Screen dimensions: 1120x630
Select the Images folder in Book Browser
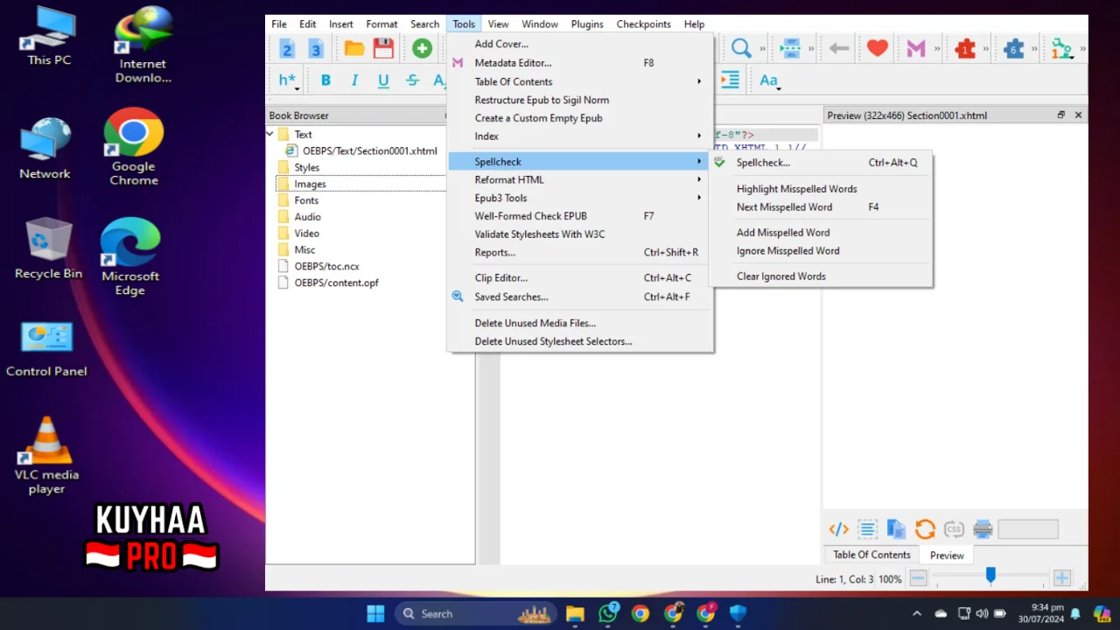310,184
